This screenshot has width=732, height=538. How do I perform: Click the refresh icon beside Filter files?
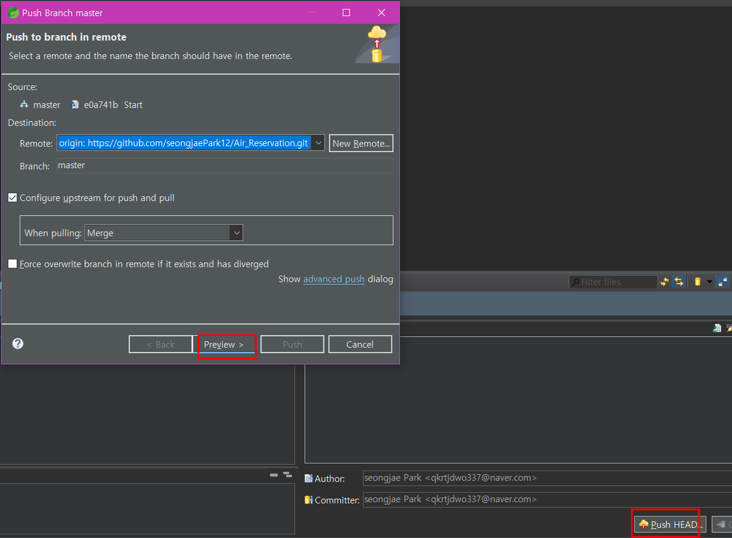(665, 282)
